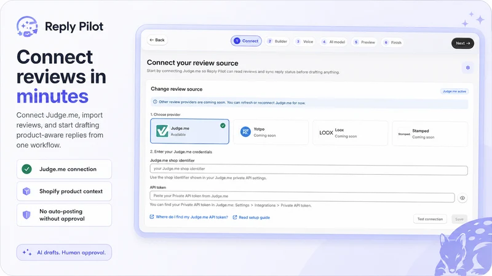Screen dimensions: 492x276
Task: Click the Next button
Action: click(462, 43)
